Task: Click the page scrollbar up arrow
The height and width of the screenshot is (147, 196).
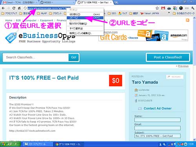Action: 194,18
